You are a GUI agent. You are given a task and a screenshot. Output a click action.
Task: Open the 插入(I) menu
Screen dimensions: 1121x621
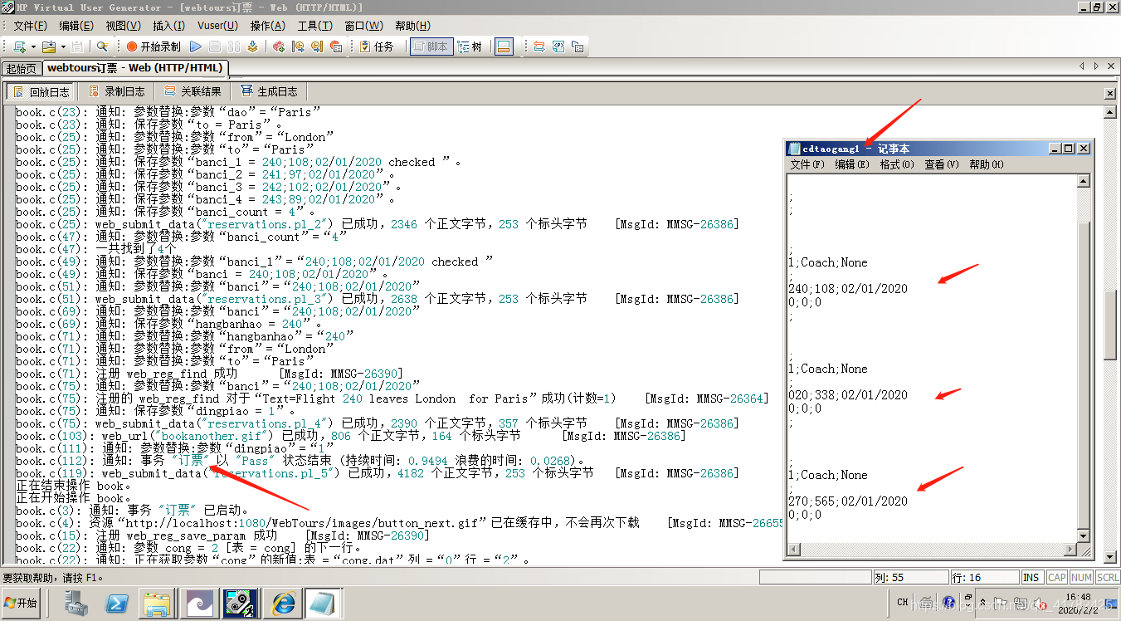tap(169, 26)
